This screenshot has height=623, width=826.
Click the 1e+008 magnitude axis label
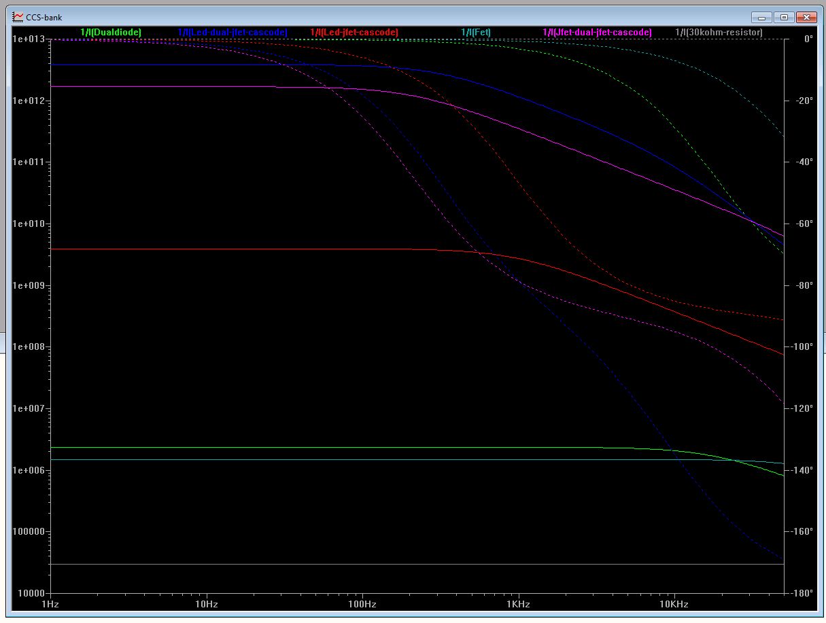point(29,346)
